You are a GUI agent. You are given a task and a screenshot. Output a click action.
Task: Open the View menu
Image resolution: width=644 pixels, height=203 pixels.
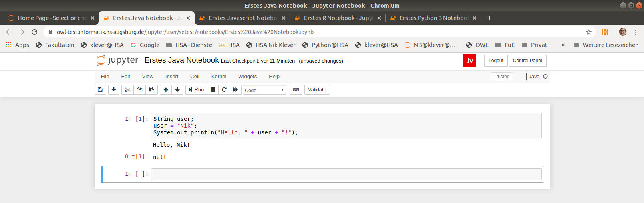click(x=148, y=77)
